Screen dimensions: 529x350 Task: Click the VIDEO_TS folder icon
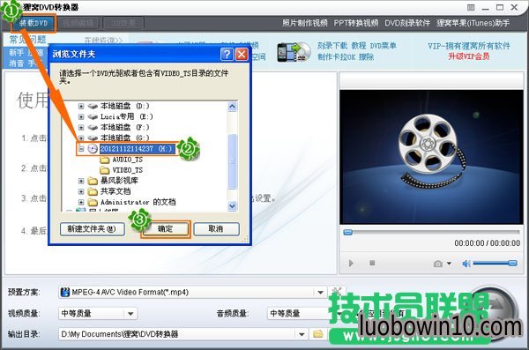(105, 170)
